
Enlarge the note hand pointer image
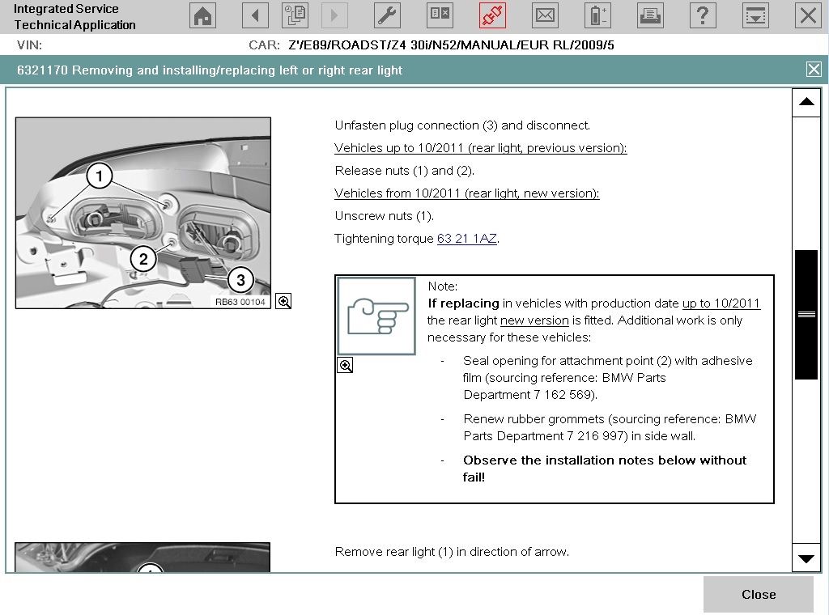(x=345, y=365)
